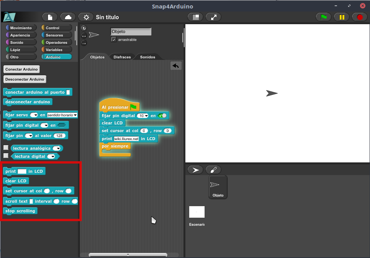Switch to the Sonidos tab
The width and height of the screenshot is (370, 258).
coord(147,57)
